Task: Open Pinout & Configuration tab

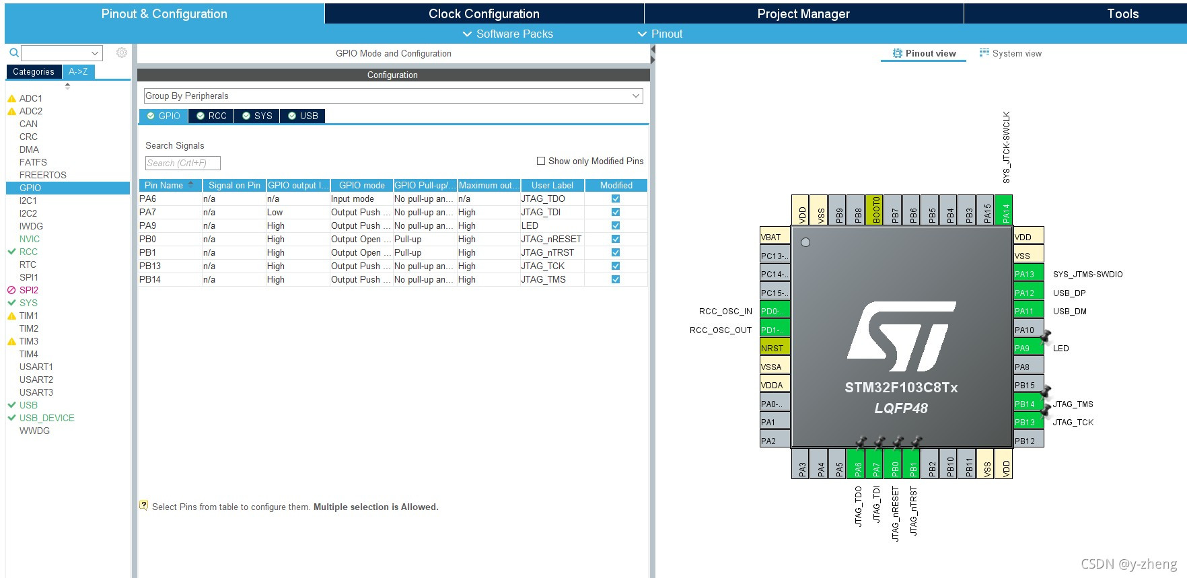Action: pyautogui.click(x=164, y=13)
